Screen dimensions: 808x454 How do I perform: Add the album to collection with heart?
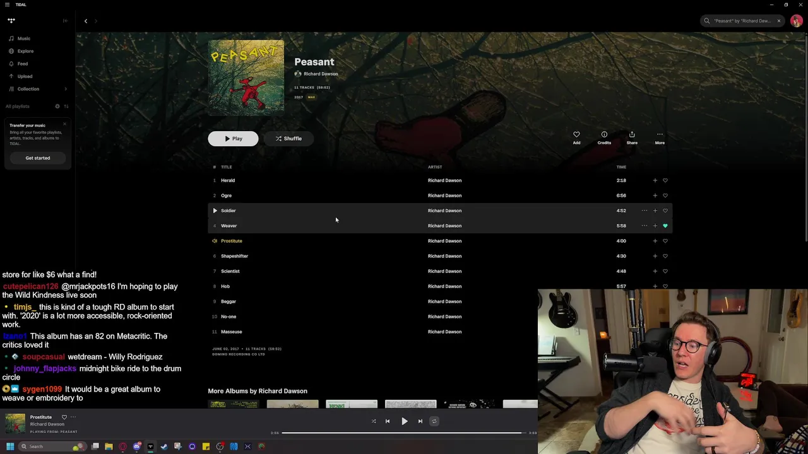(576, 137)
